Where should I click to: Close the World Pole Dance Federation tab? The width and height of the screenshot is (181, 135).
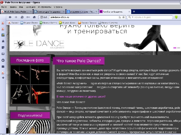pos(31,12)
